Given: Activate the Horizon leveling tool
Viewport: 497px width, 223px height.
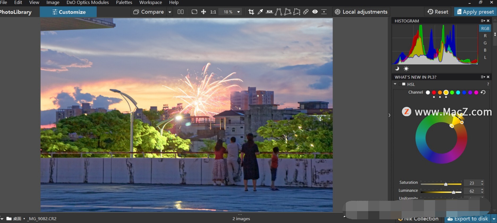Looking at the screenshot, I should coord(269,12).
